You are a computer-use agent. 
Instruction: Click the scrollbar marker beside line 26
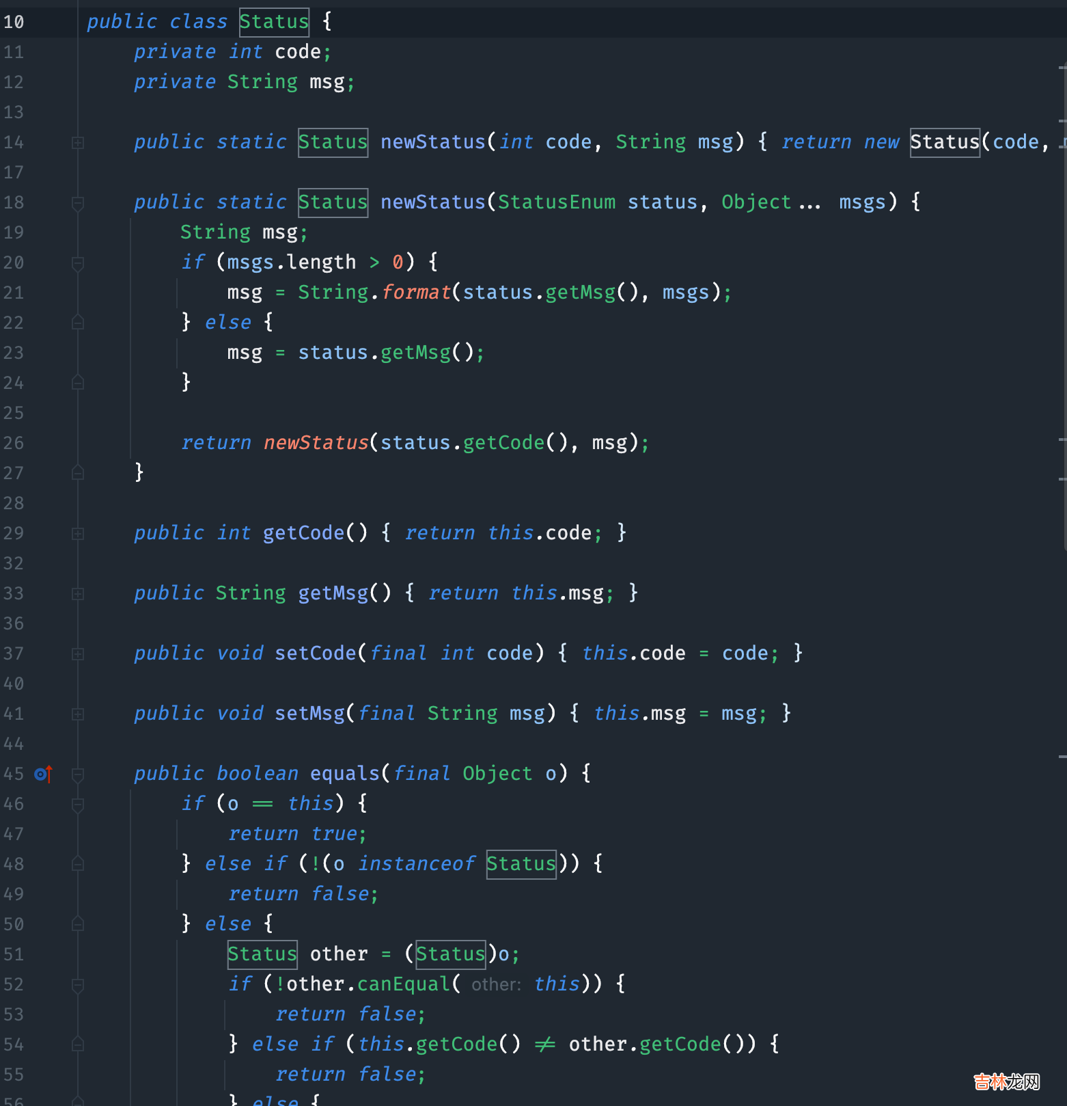[1062, 440]
